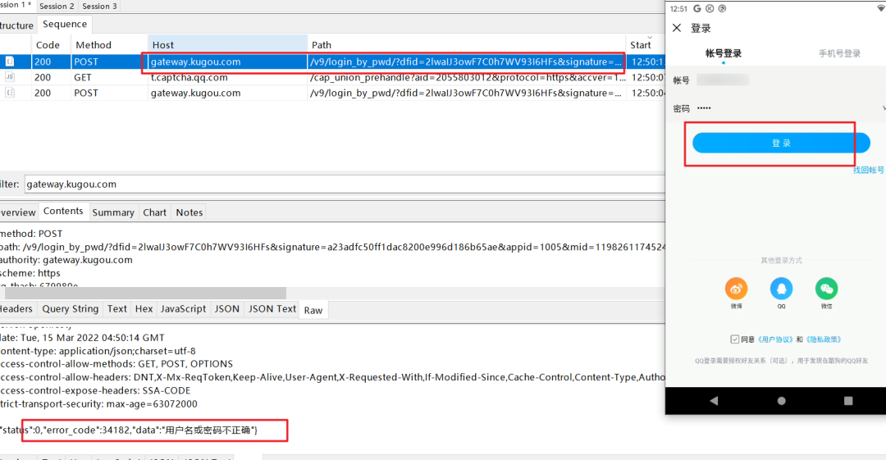Click the 'scheme: https' line
The width and height of the screenshot is (886, 460).
(30, 273)
